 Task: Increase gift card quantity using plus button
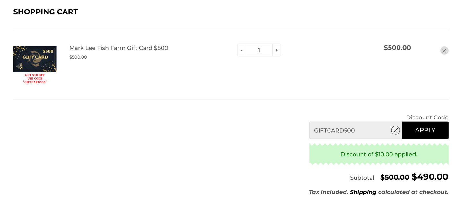click(276, 50)
